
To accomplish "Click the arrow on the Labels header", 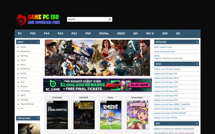I will [x=38, y=42].
